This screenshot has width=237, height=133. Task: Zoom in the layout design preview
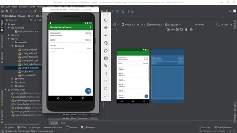click(x=177, y=30)
